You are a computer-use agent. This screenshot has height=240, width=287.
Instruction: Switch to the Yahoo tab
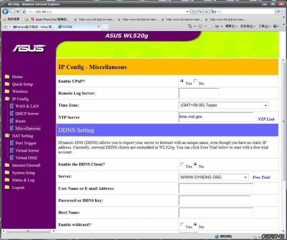[34, 27]
